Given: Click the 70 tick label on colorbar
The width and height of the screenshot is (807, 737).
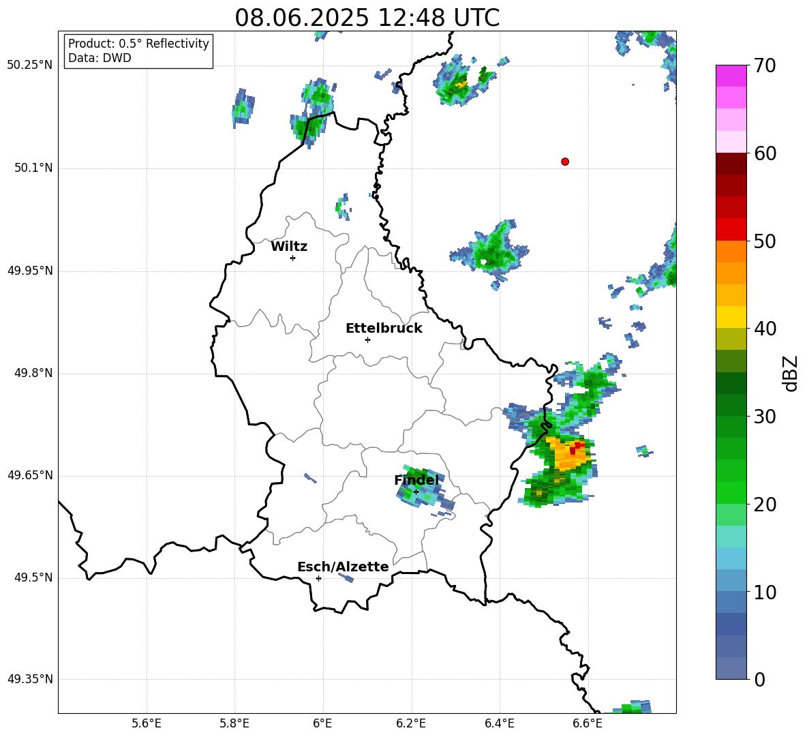Looking at the screenshot, I should point(765,65).
